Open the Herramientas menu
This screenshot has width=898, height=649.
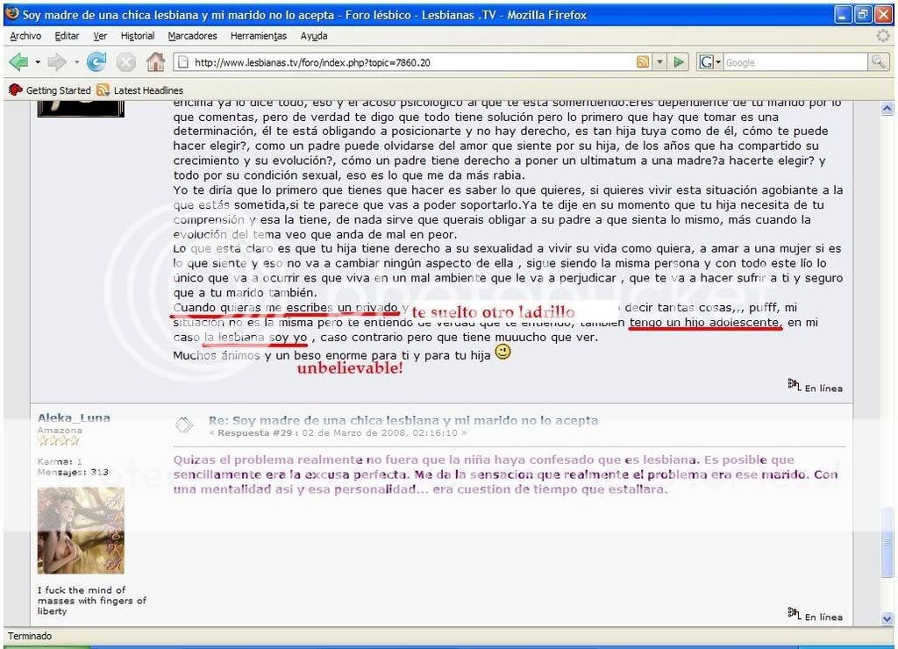point(258,36)
